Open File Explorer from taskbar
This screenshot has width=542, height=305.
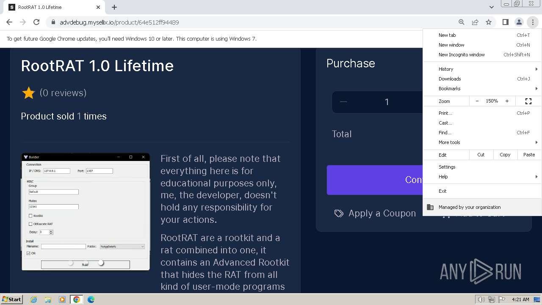(x=48, y=299)
